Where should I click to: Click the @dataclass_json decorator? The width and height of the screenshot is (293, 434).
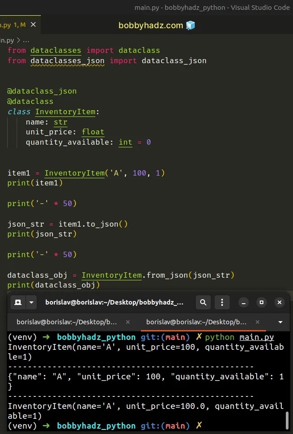[x=42, y=91]
